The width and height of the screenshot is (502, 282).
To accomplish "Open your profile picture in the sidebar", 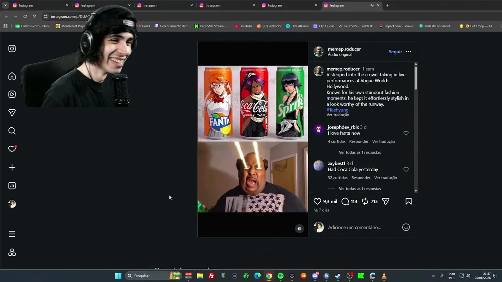I will coord(12,204).
